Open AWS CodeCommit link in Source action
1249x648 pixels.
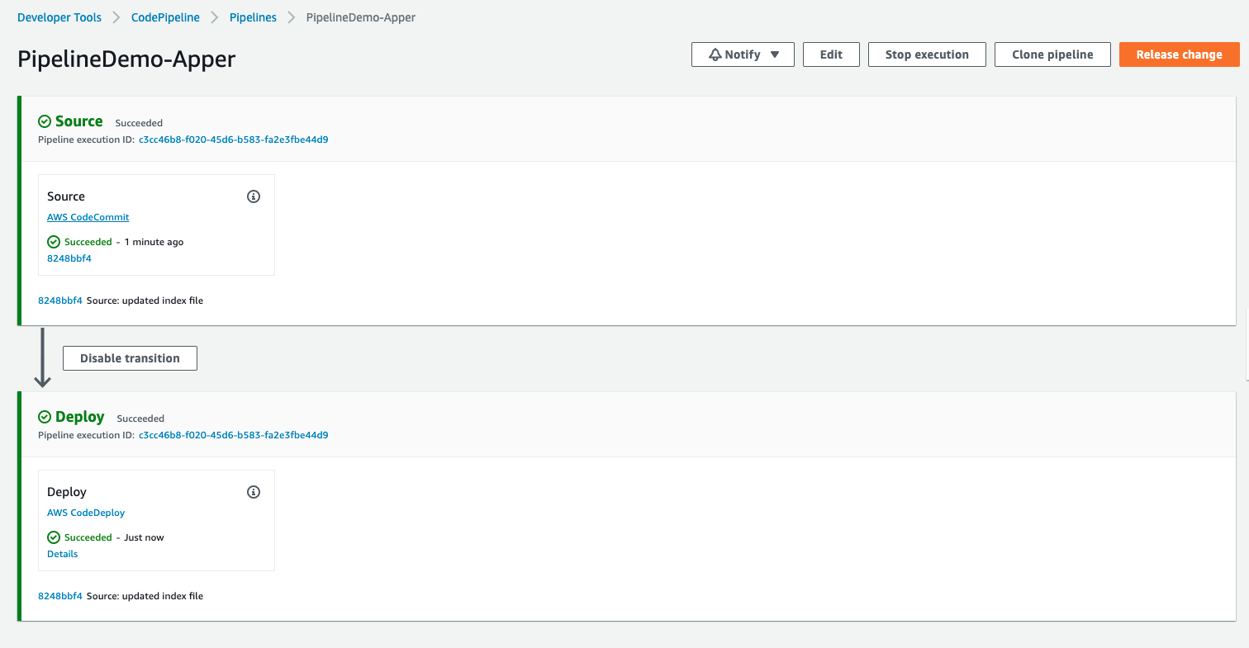coord(88,217)
